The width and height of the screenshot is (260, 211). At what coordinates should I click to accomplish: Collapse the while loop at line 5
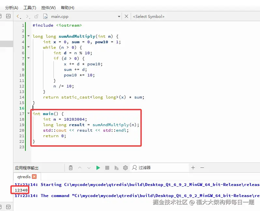(29, 47)
